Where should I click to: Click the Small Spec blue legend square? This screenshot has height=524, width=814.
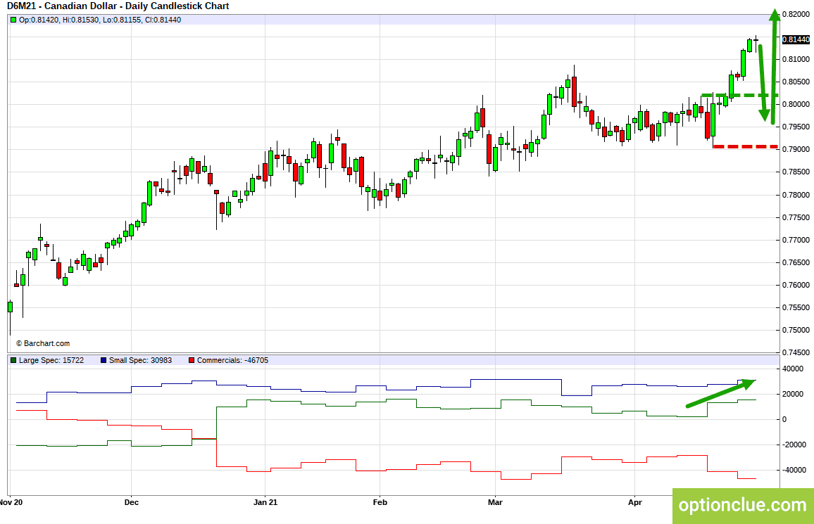104,360
